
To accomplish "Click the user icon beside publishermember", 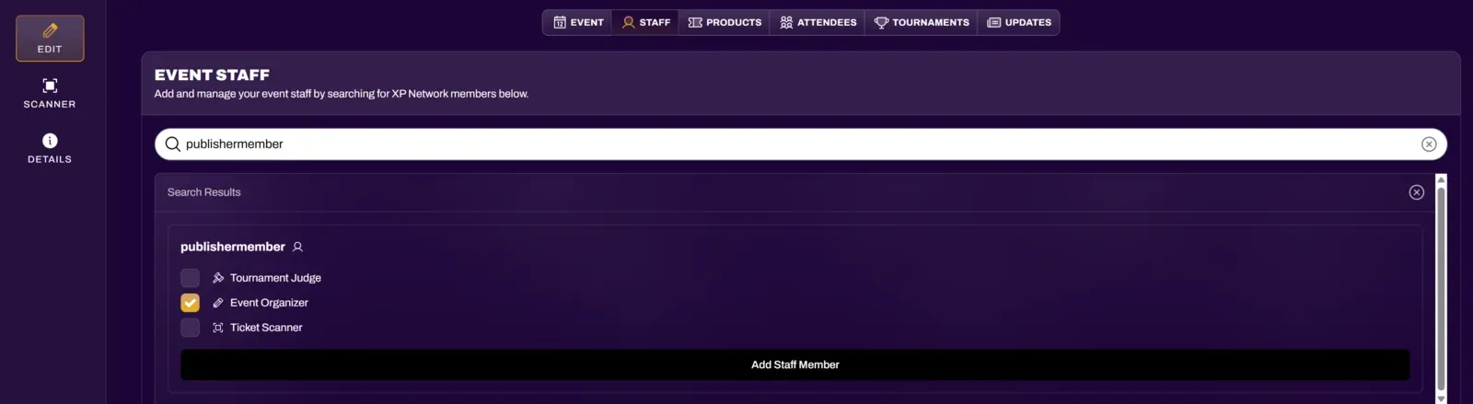I will 297,248.
